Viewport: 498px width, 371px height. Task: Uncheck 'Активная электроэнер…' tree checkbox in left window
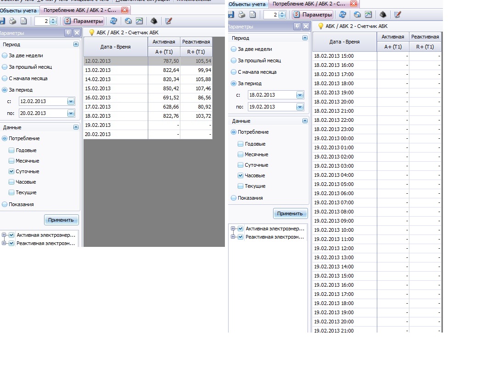click(x=12, y=235)
